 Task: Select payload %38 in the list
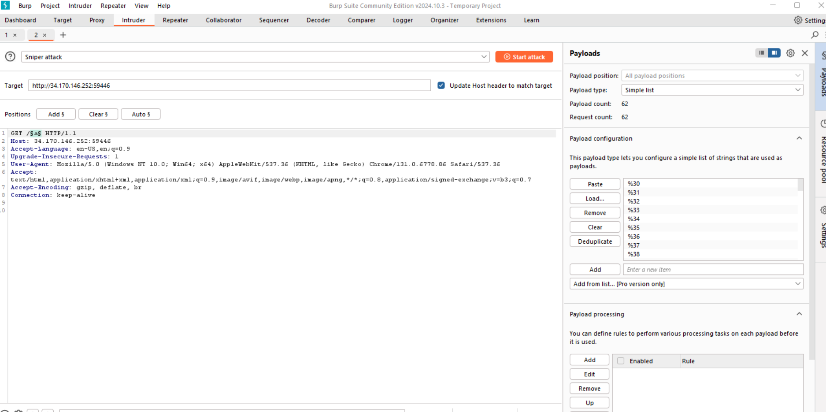point(711,254)
